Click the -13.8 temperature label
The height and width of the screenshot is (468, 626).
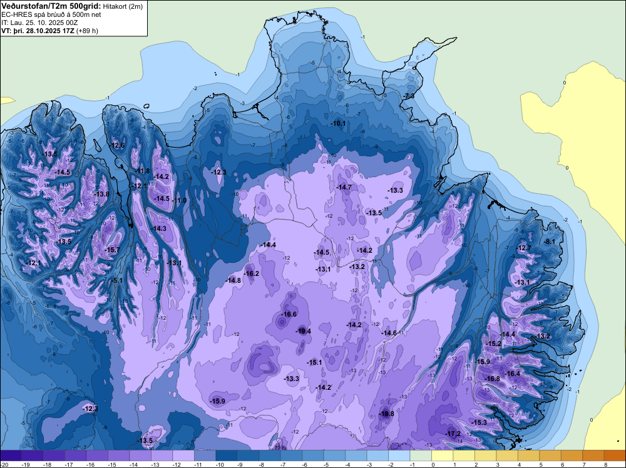[x=101, y=195]
